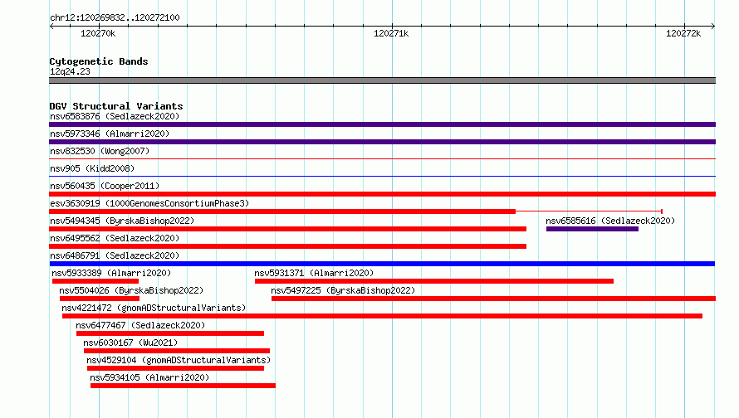Select nsv560435 (Cooper2011) variant label

pos(105,186)
